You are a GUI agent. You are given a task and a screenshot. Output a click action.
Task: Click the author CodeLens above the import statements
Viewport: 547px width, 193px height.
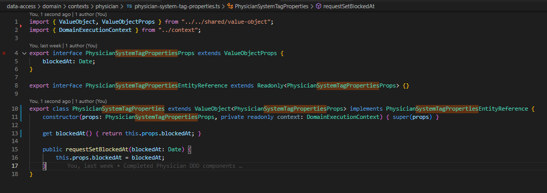pyautogui.click(x=68, y=14)
